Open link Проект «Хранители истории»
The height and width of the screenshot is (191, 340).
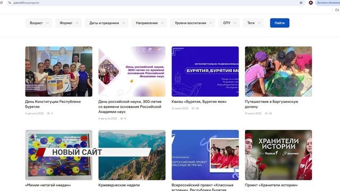[x=271, y=185]
